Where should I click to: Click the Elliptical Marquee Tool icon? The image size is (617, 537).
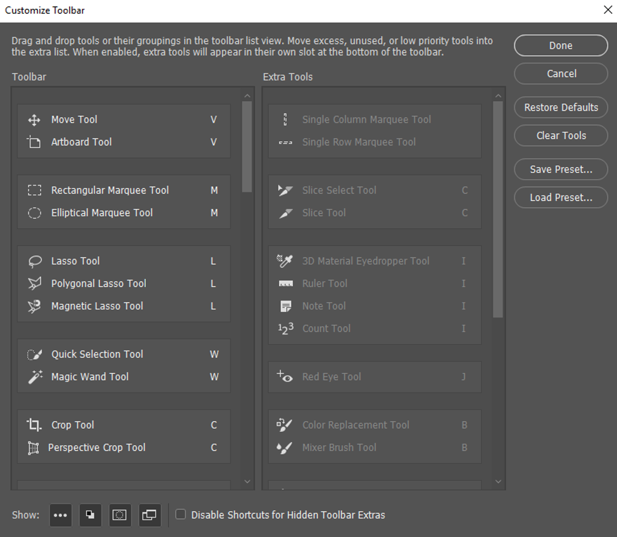click(34, 213)
